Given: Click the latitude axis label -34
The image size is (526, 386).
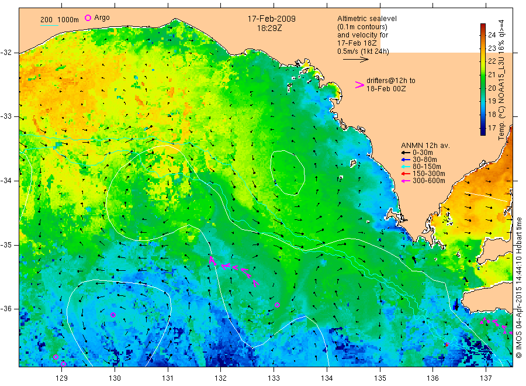Looking at the screenshot, I should pos(6,181).
